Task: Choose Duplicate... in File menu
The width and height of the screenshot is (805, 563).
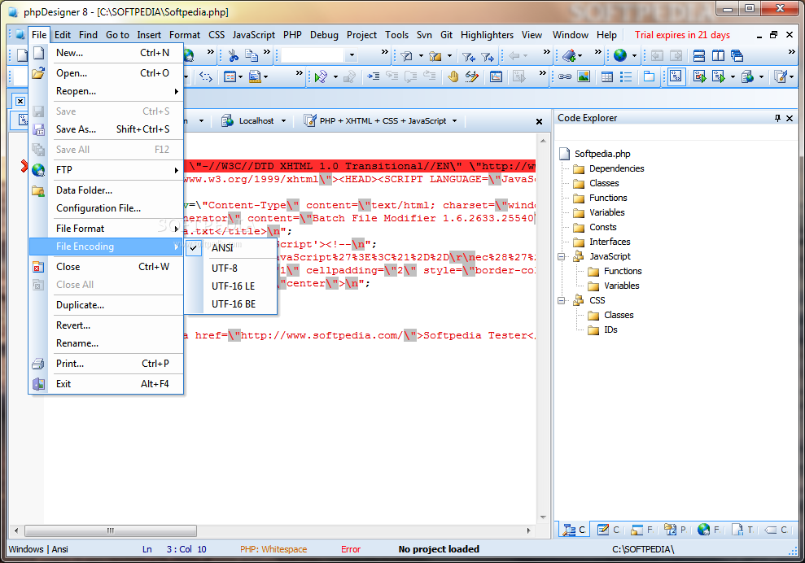Action: (106, 305)
